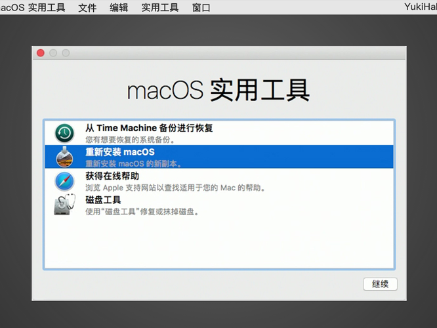Image resolution: width=437 pixels, height=328 pixels.
Task: Click the Disk Utility stethoscope icon
Action: pyautogui.click(x=65, y=205)
